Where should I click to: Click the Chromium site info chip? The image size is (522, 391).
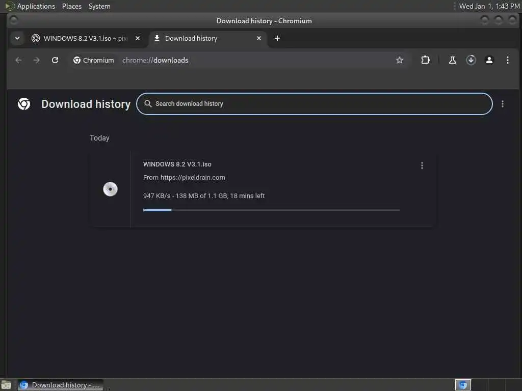tap(94, 60)
